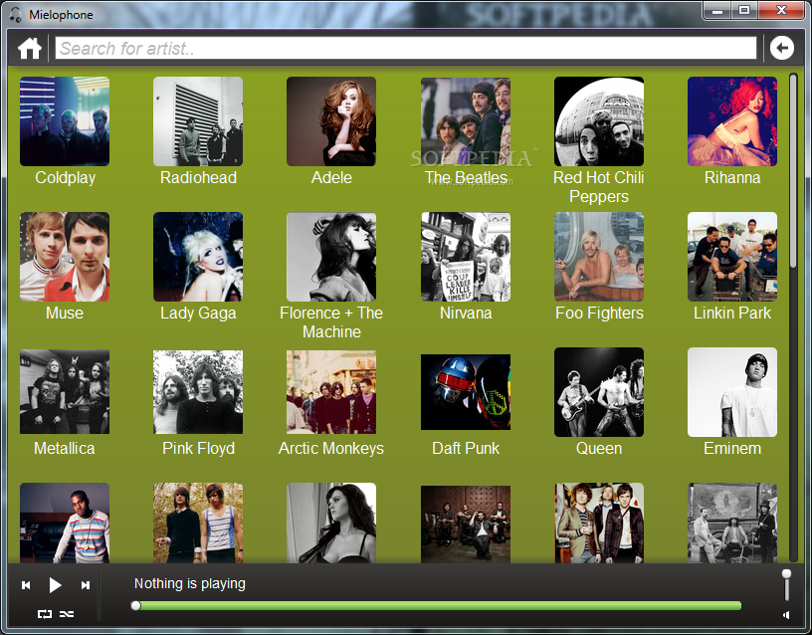This screenshot has width=812, height=635.
Task: Click the Foo Fighters text label
Action: 599,314
